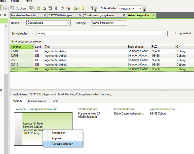Close the Arbeitsagentur tab

(x=153, y=15)
